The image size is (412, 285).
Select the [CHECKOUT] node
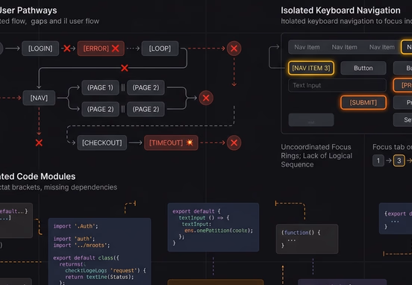pos(102,142)
